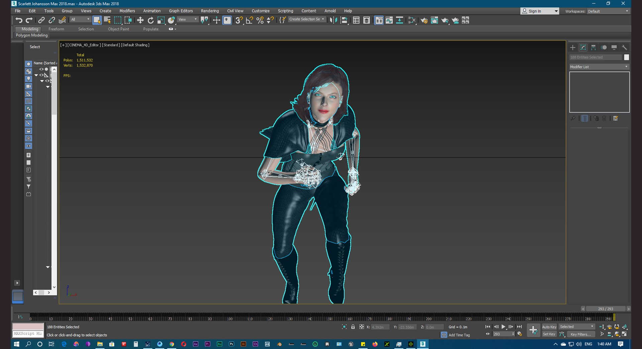Jump to the timeline start frame
The image size is (642, 349).
[488, 327]
